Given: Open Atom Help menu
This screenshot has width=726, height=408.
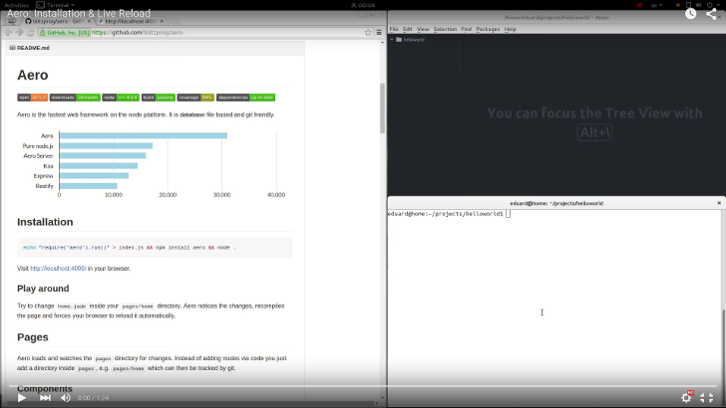Looking at the screenshot, I should [x=510, y=29].
